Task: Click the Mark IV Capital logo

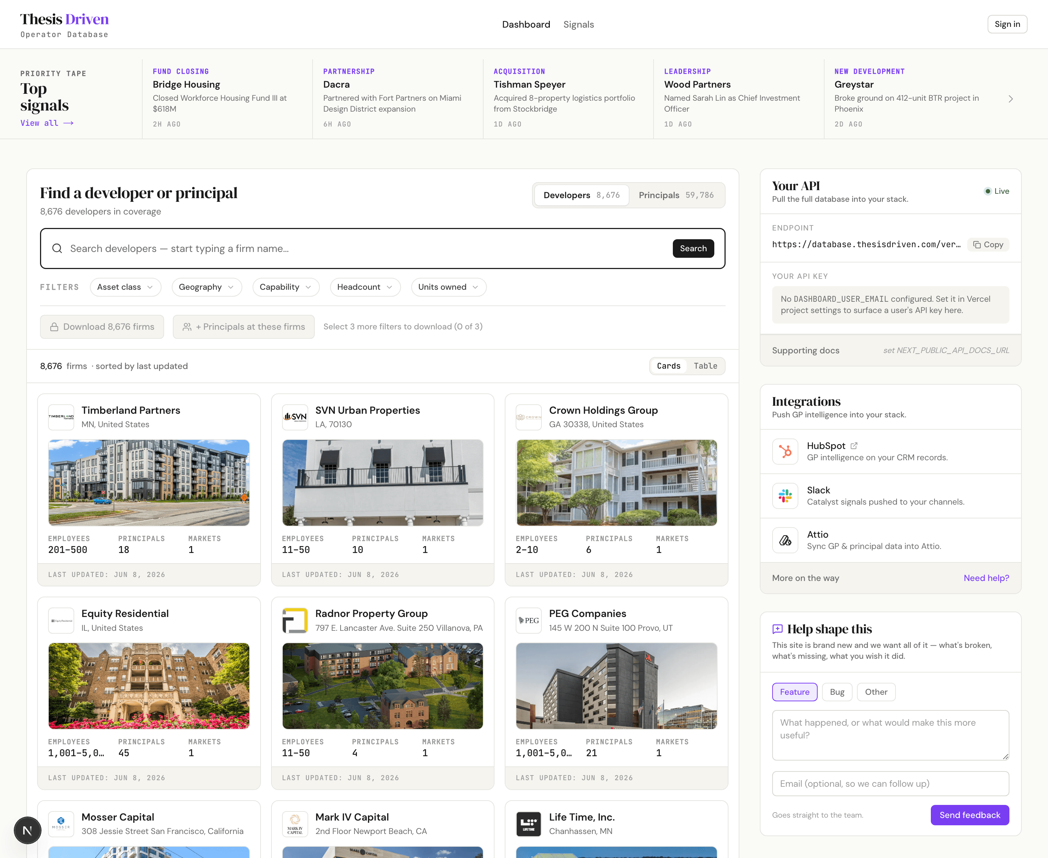Action: point(295,824)
